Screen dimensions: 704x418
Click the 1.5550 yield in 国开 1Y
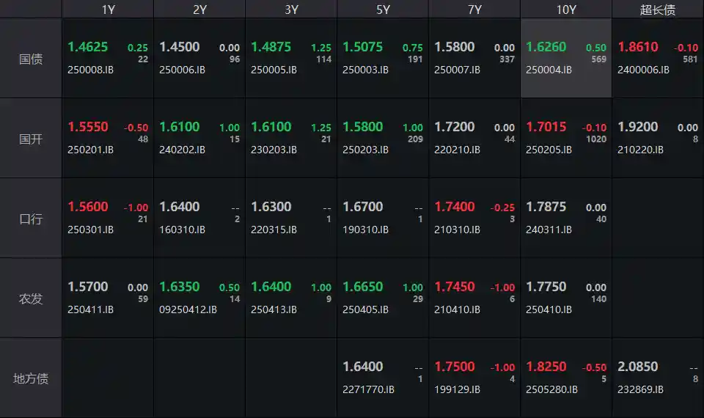[x=88, y=127]
